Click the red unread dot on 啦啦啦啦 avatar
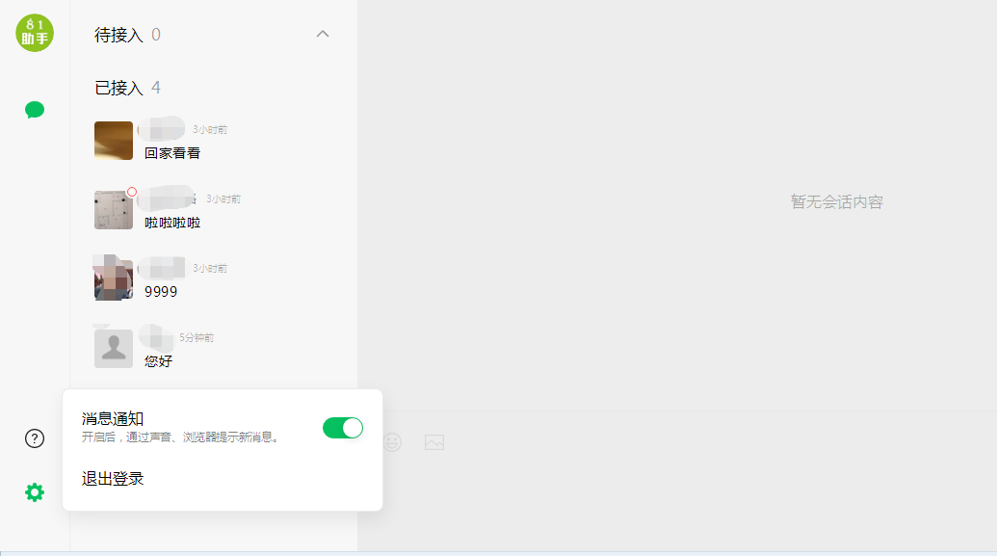Screen dimensions: 997x556 [x=132, y=192]
